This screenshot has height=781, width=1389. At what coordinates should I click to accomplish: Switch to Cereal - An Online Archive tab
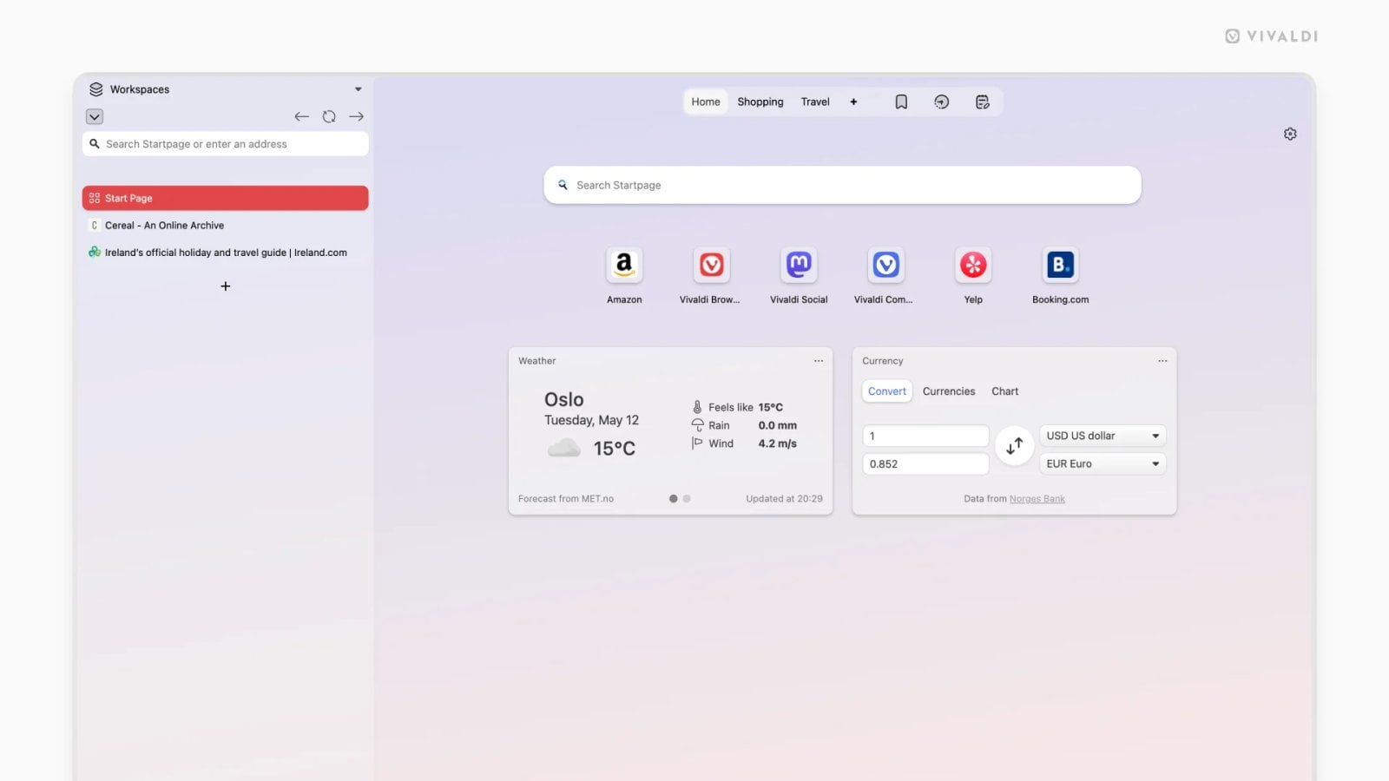[x=226, y=225]
